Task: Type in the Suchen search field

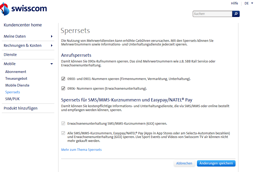Action: 212,14
